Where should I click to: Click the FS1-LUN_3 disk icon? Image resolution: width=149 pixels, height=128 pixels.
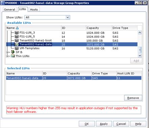point(17,33)
